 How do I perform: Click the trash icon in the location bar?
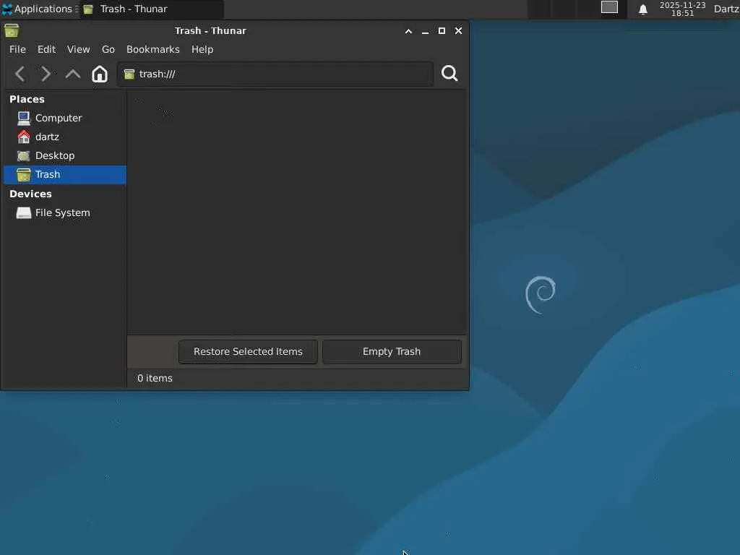129,74
